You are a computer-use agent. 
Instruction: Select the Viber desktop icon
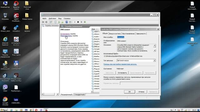coord(5,88)
